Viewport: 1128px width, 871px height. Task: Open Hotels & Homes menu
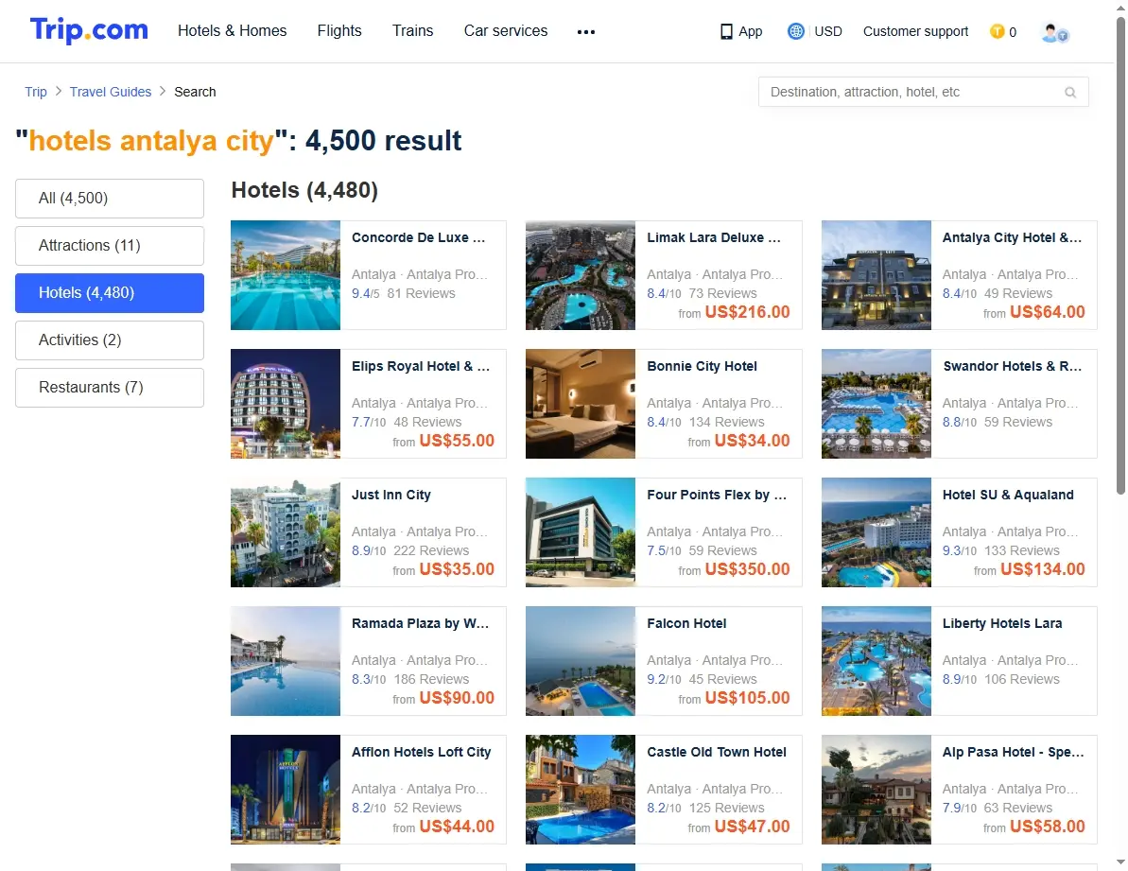point(233,31)
